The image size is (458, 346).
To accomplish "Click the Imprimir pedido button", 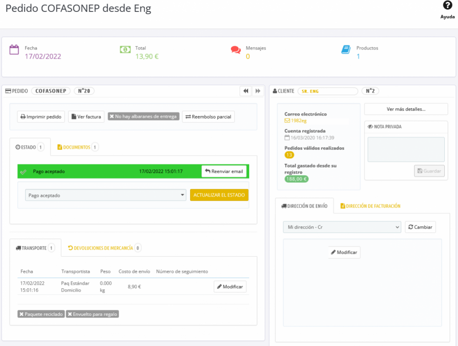I will tap(41, 117).
